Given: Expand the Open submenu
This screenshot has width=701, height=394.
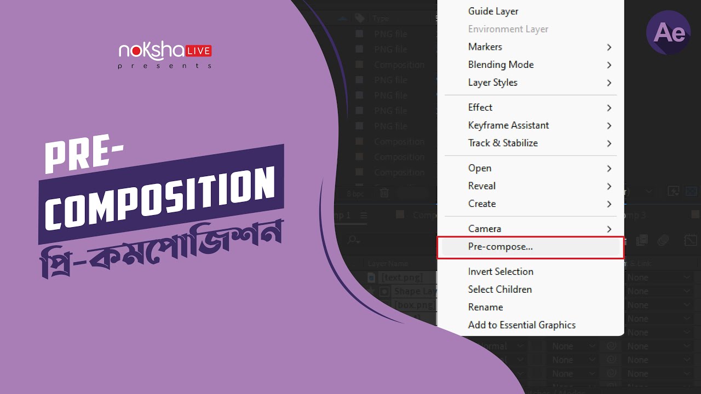Looking at the screenshot, I should pos(530,169).
